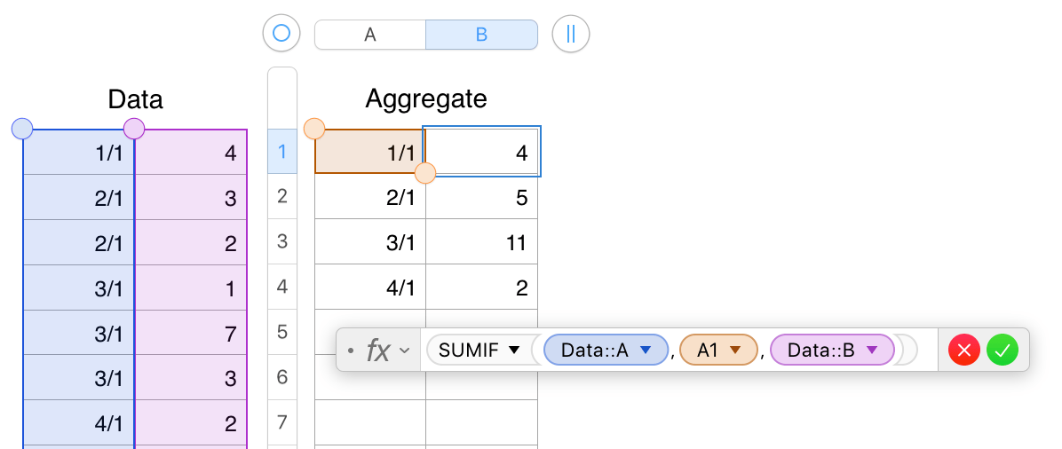The image size is (1062, 449).
Task: Click the Data table title
Action: click(x=135, y=98)
